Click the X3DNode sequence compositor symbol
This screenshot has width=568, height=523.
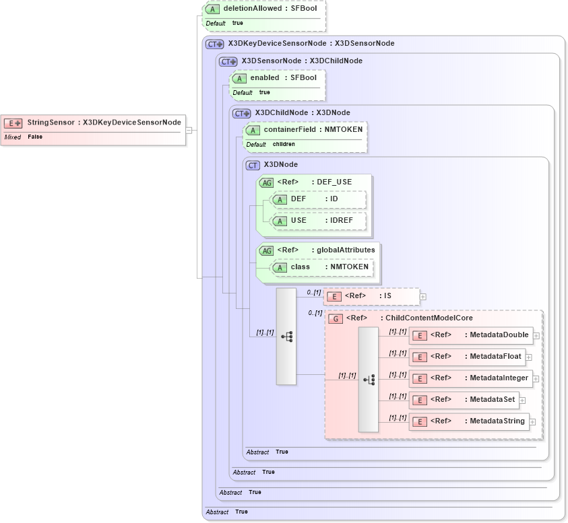click(x=286, y=337)
